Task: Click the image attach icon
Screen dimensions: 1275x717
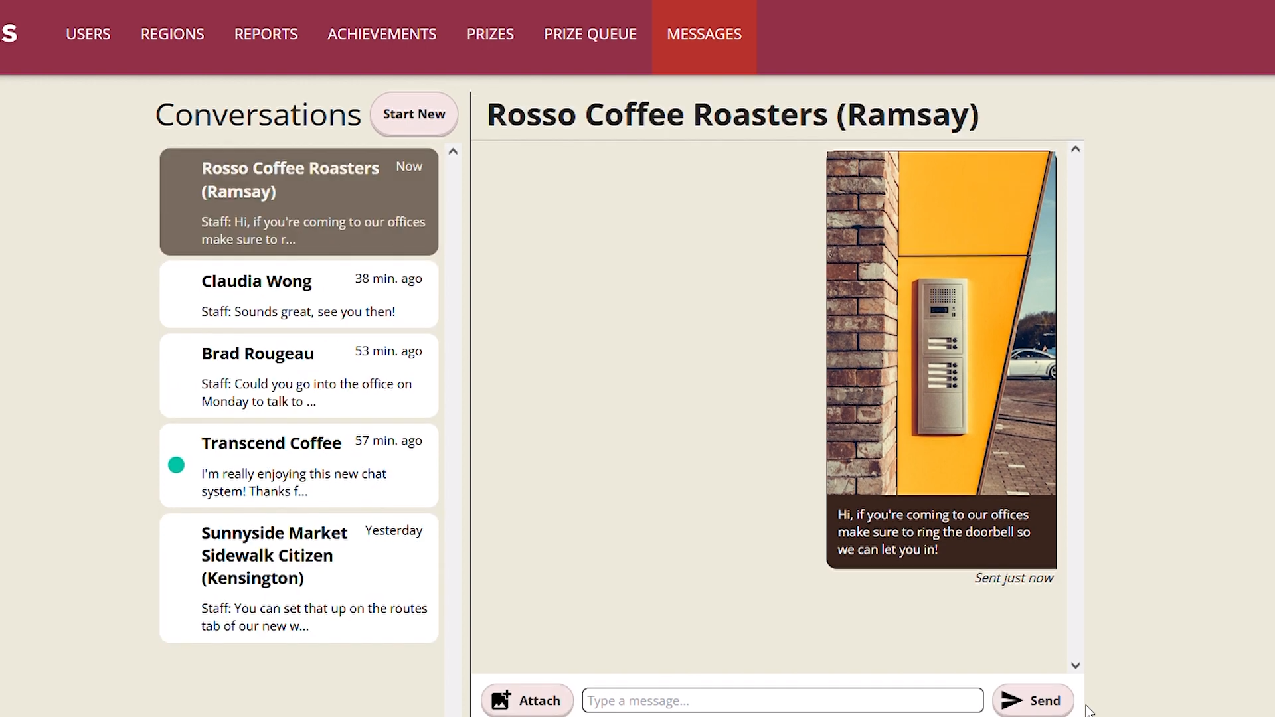Action: pos(501,700)
